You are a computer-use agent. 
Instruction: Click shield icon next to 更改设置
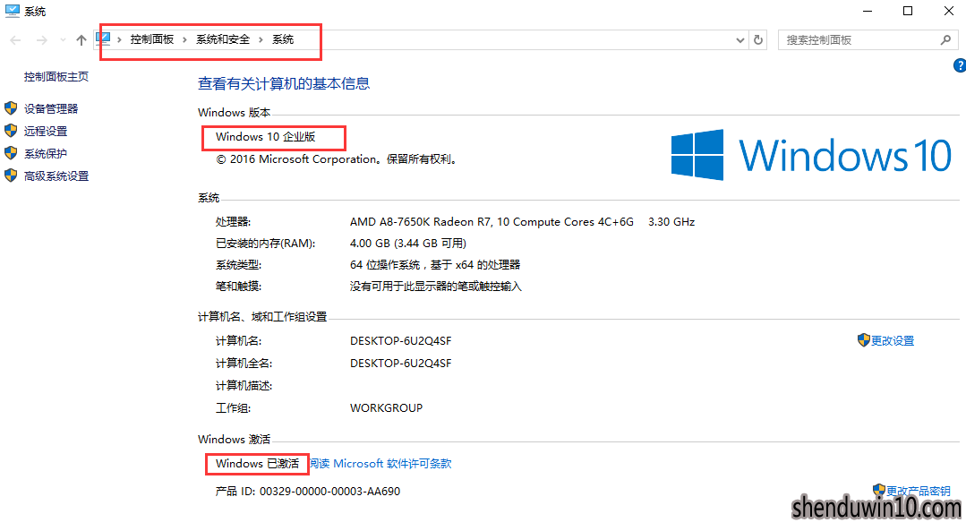(864, 340)
